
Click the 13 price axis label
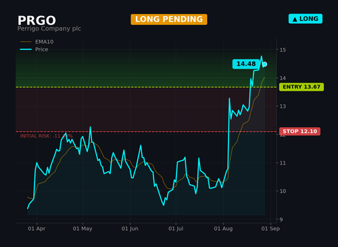pos(283,106)
